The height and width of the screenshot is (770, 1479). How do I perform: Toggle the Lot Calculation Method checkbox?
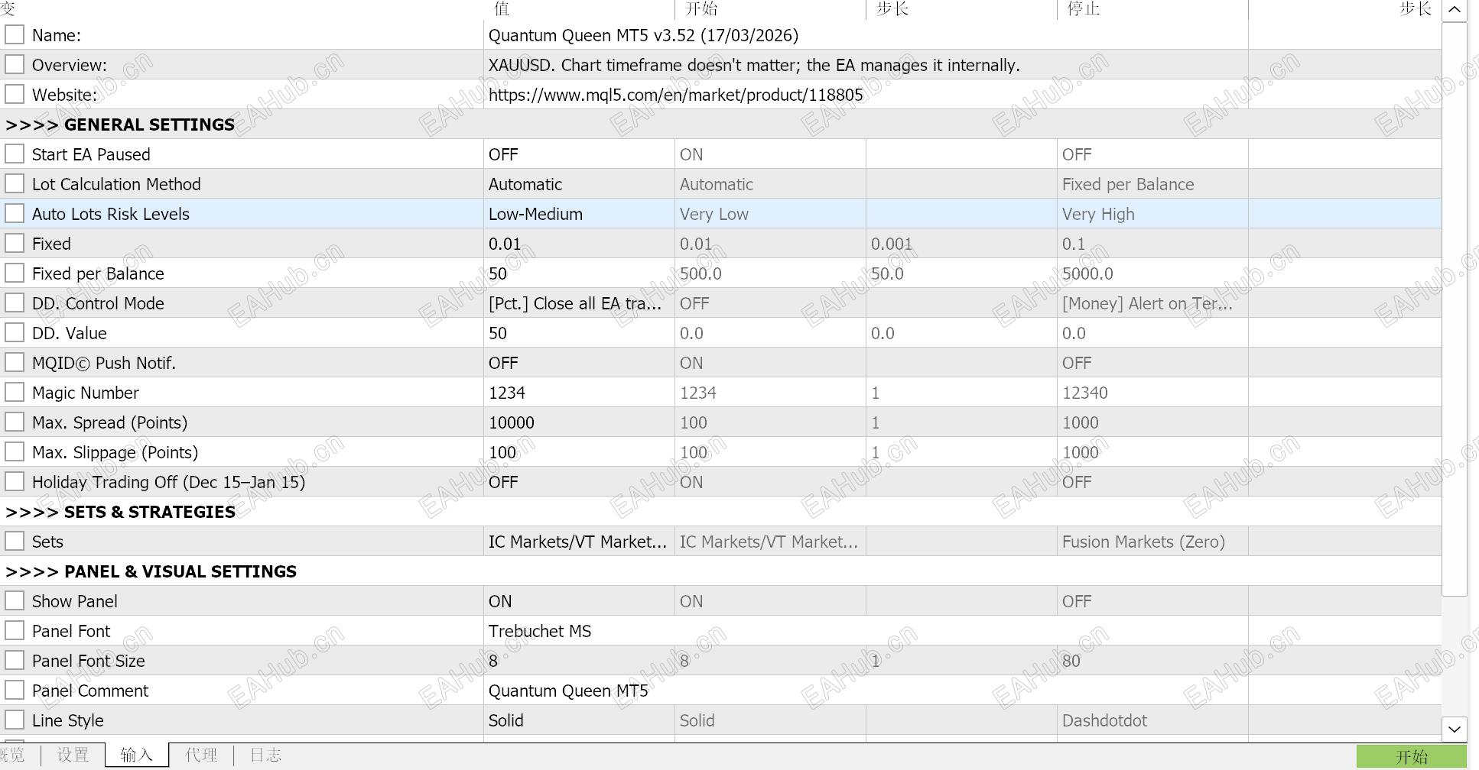pyautogui.click(x=15, y=184)
